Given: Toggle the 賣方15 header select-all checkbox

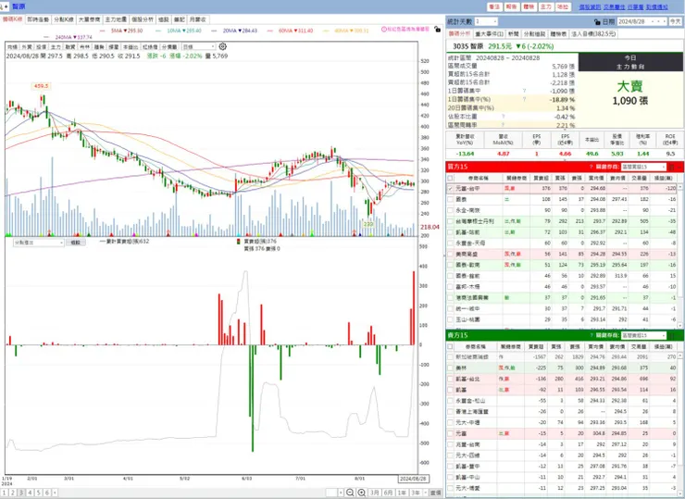Looking at the screenshot, I should 451,346.
